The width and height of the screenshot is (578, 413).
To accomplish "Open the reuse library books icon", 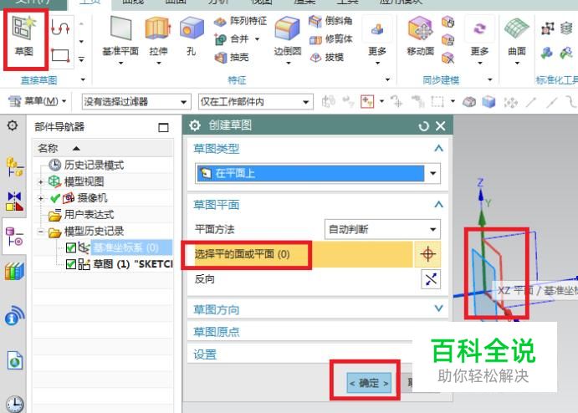I will coord(15,272).
